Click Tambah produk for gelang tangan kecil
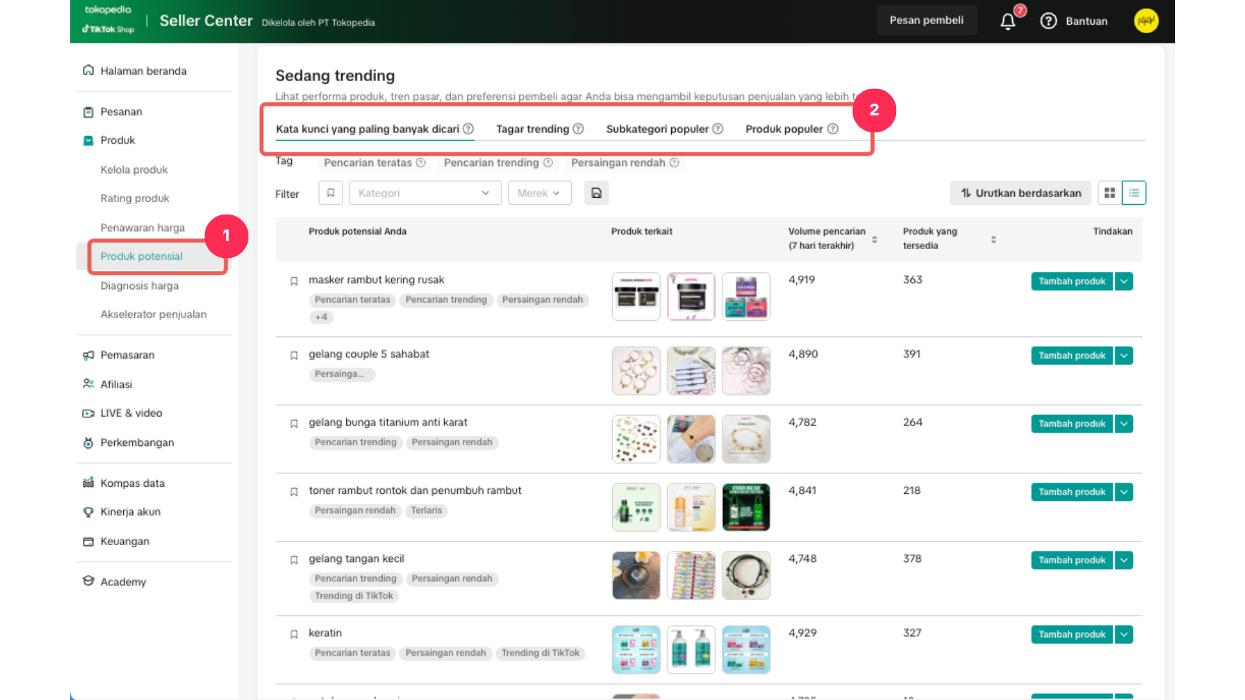The width and height of the screenshot is (1245, 700). point(1071,560)
